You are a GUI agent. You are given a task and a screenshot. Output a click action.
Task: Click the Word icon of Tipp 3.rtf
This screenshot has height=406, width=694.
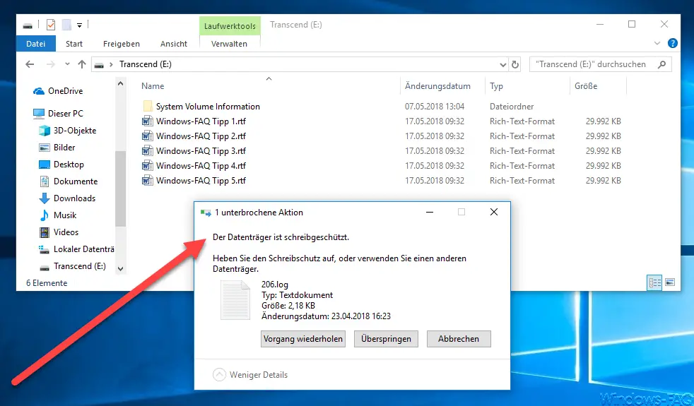148,151
